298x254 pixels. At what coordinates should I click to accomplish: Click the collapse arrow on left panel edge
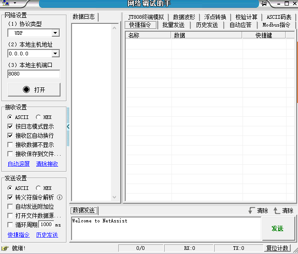coord(68,126)
